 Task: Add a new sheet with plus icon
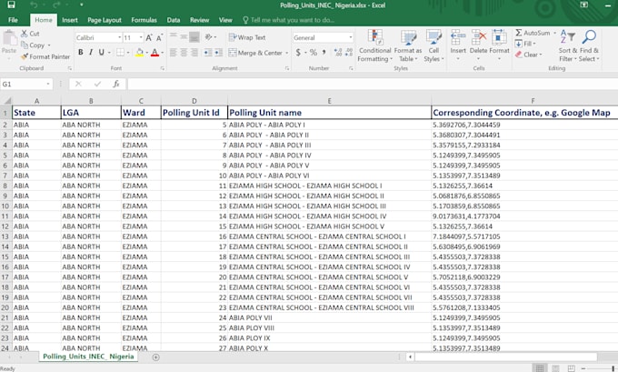pyautogui.click(x=155, y=357)
